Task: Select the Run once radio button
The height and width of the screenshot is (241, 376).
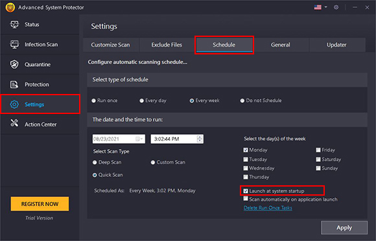Action: click(93, 100)
